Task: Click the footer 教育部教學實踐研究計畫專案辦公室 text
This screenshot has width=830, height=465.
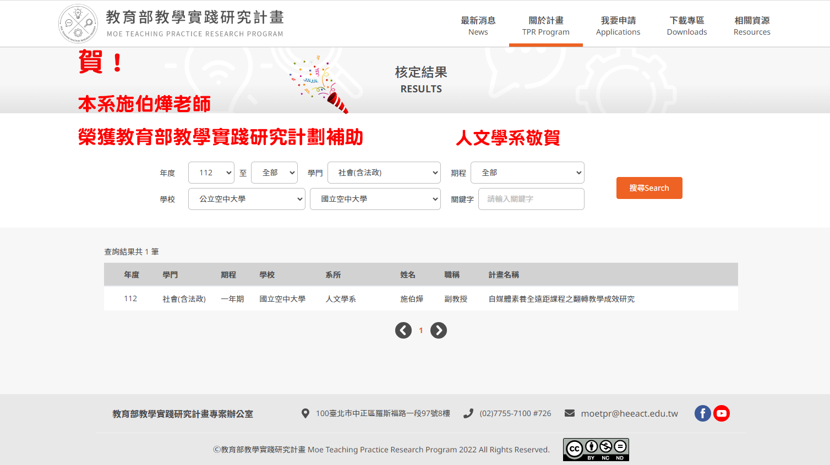Action: click(x=183, y=414)
